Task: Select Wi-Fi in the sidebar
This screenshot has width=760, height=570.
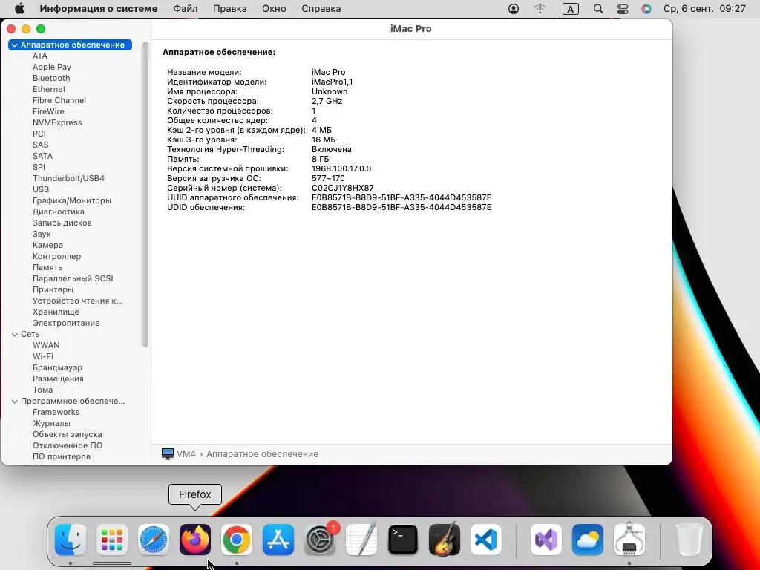Action: tap(42, 357)
